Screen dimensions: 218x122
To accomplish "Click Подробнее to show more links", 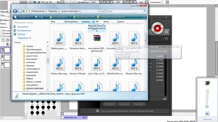I will tap(23, 38).
